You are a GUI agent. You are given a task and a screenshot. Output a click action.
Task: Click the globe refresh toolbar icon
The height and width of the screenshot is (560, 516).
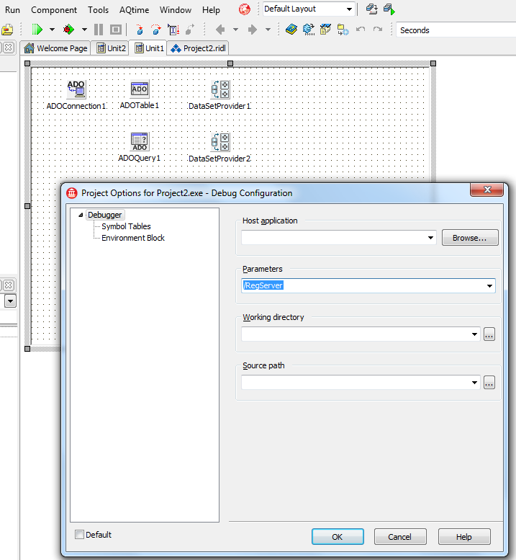tap(309, 30)
